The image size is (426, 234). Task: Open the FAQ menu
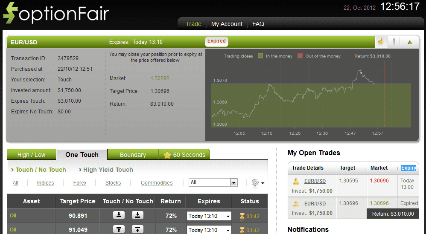(258, 24)
